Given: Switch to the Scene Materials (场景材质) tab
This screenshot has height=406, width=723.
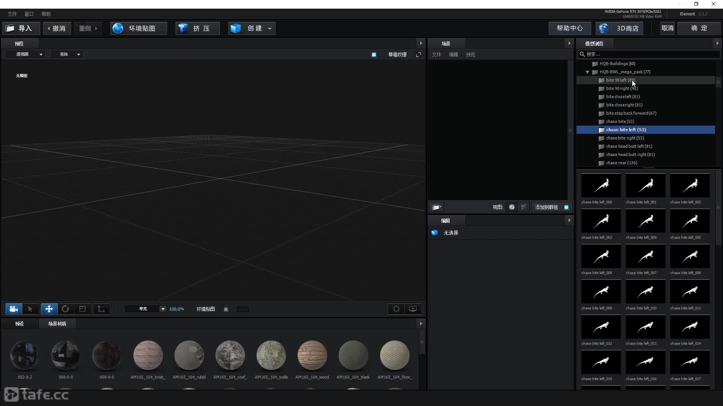Looking at the screenshot, I should click(57, 324).
